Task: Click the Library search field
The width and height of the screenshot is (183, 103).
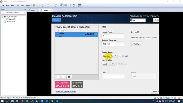Action: point(13,12)
